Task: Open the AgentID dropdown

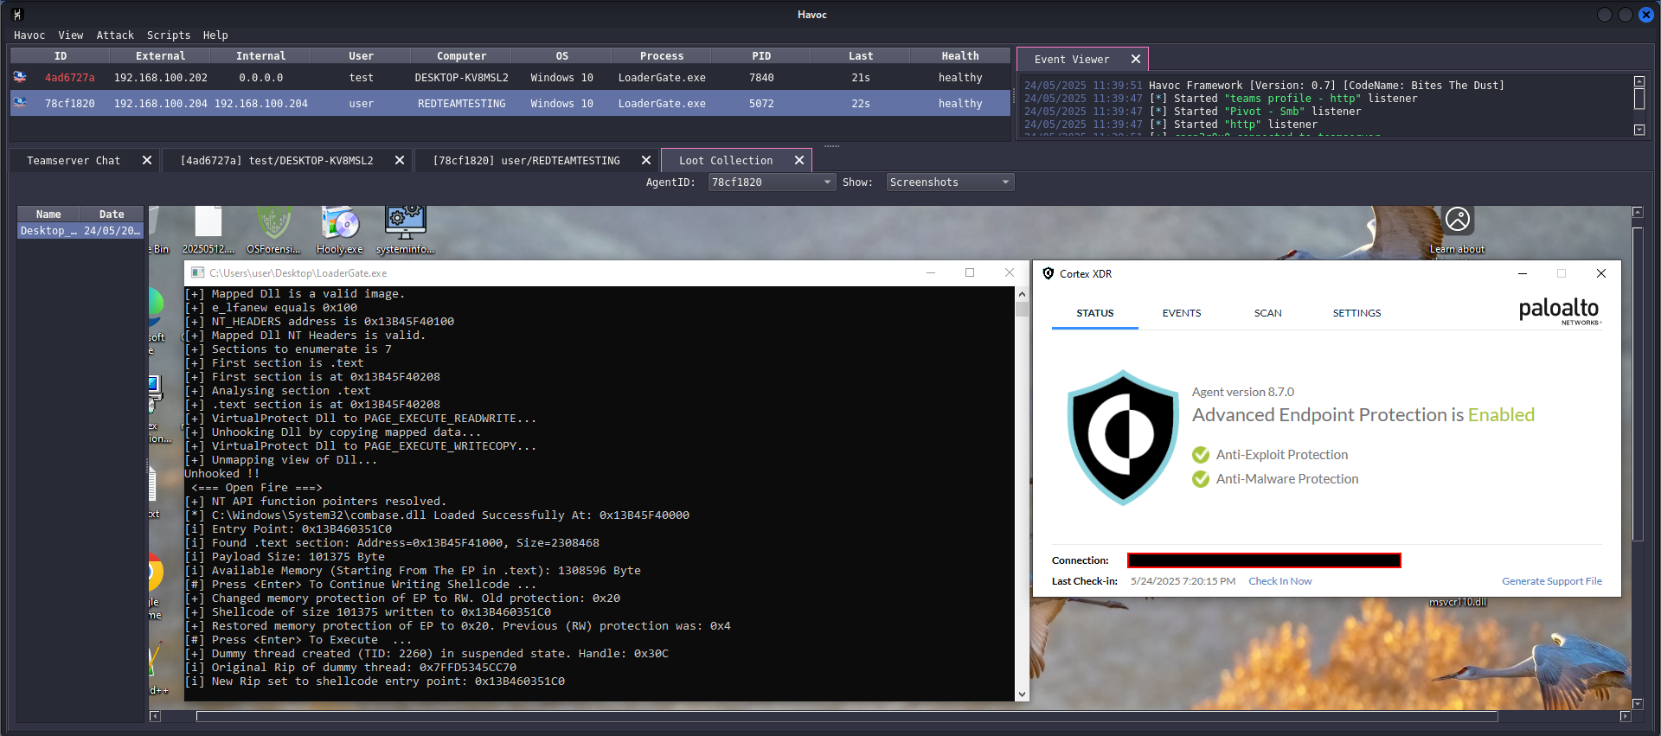Action: (x=772, y=182)
